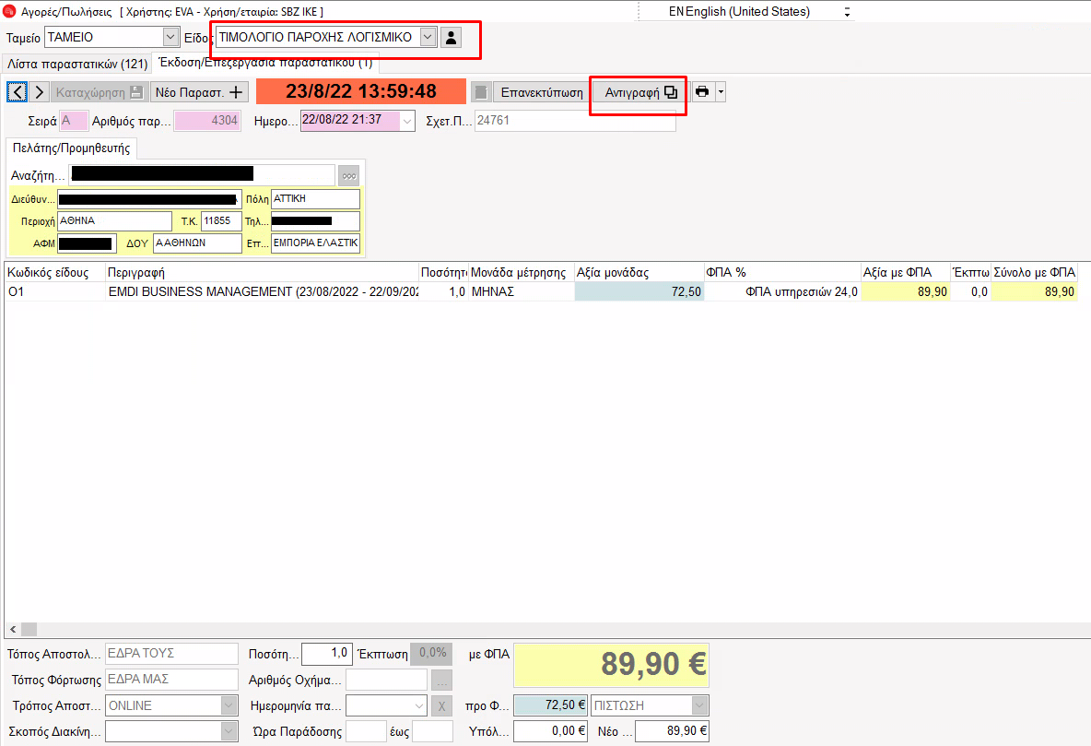This screenshot has height=746, width=1091.
Task: Click the profession field showing ΕΜΠΟΡΙΑ ΕΛΑΣΤΙΚ
Action: [315, 243]
